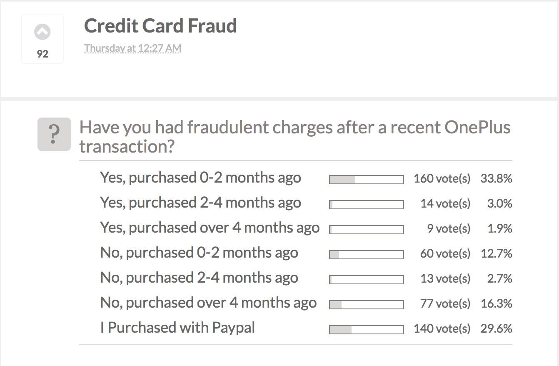Click the Thursday at 12:27 AM timestamp
559x366 pixels.
(132, 48)
